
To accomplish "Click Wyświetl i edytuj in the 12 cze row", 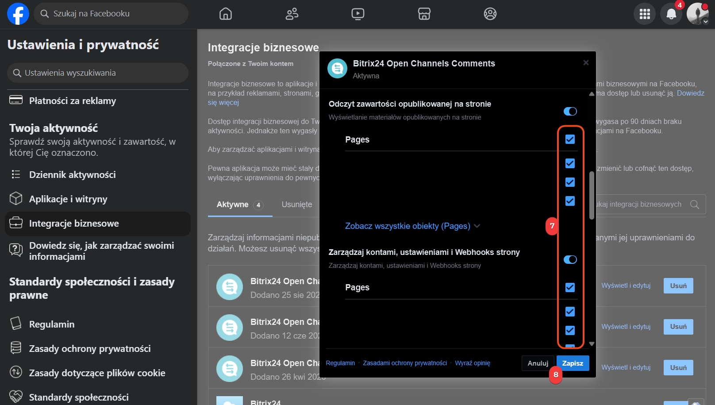I will [x=626, y=327].
